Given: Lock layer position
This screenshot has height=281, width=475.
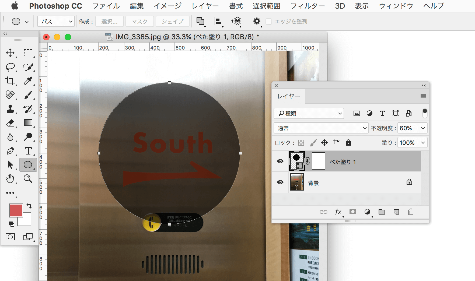Looking at the screenshot, I should (324, 143).
